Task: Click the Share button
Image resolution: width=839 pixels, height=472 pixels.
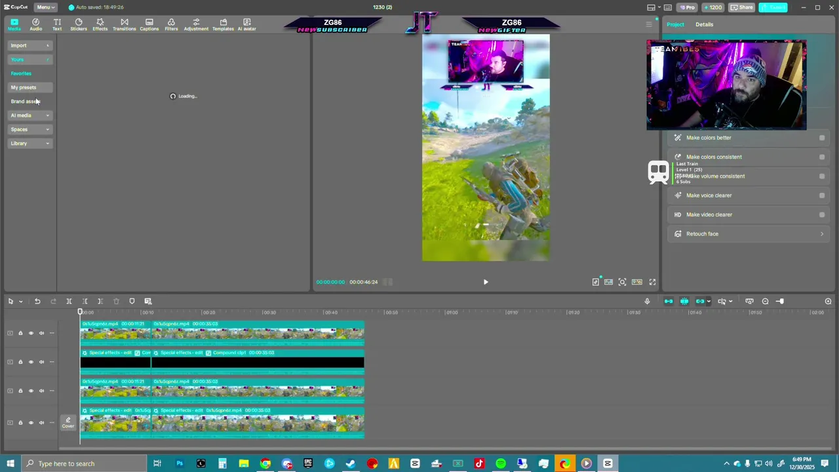Action: pyautogui.click(x=742, y=7)
